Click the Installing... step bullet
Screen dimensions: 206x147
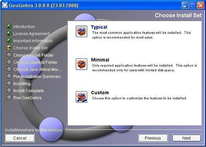(x=9, y=83)
